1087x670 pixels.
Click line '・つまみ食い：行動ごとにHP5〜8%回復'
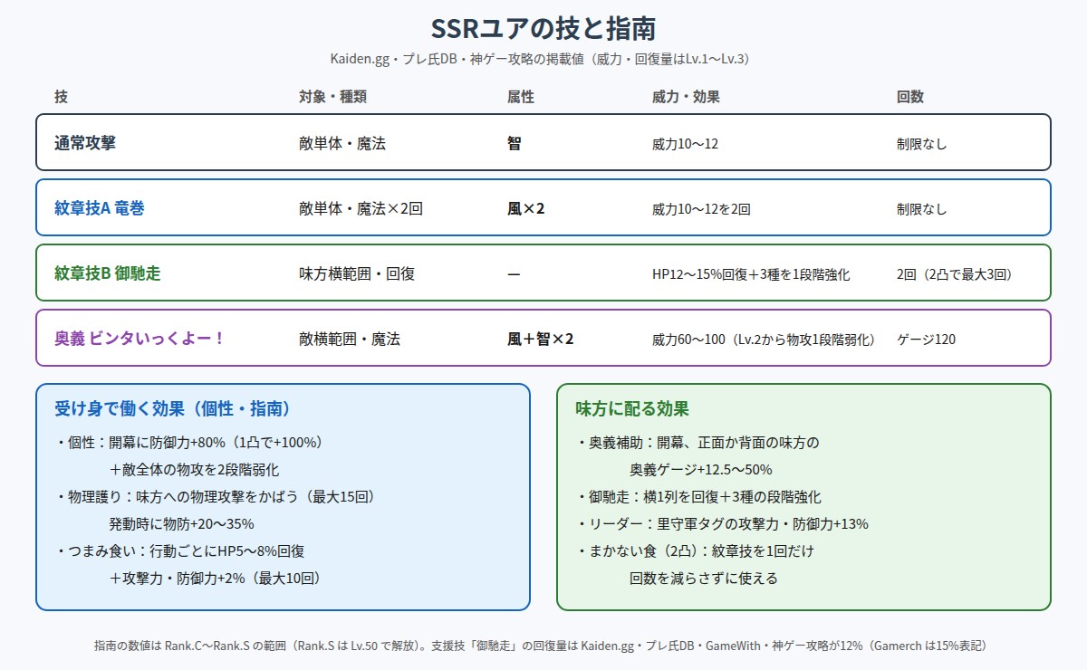[179, 550]
